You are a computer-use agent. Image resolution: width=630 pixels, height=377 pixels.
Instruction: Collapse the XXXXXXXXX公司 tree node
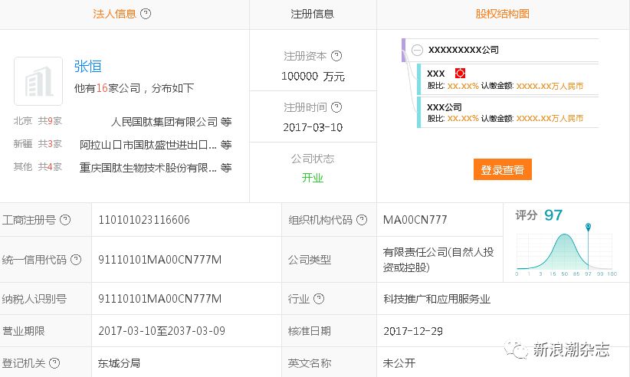pos(417,50)
